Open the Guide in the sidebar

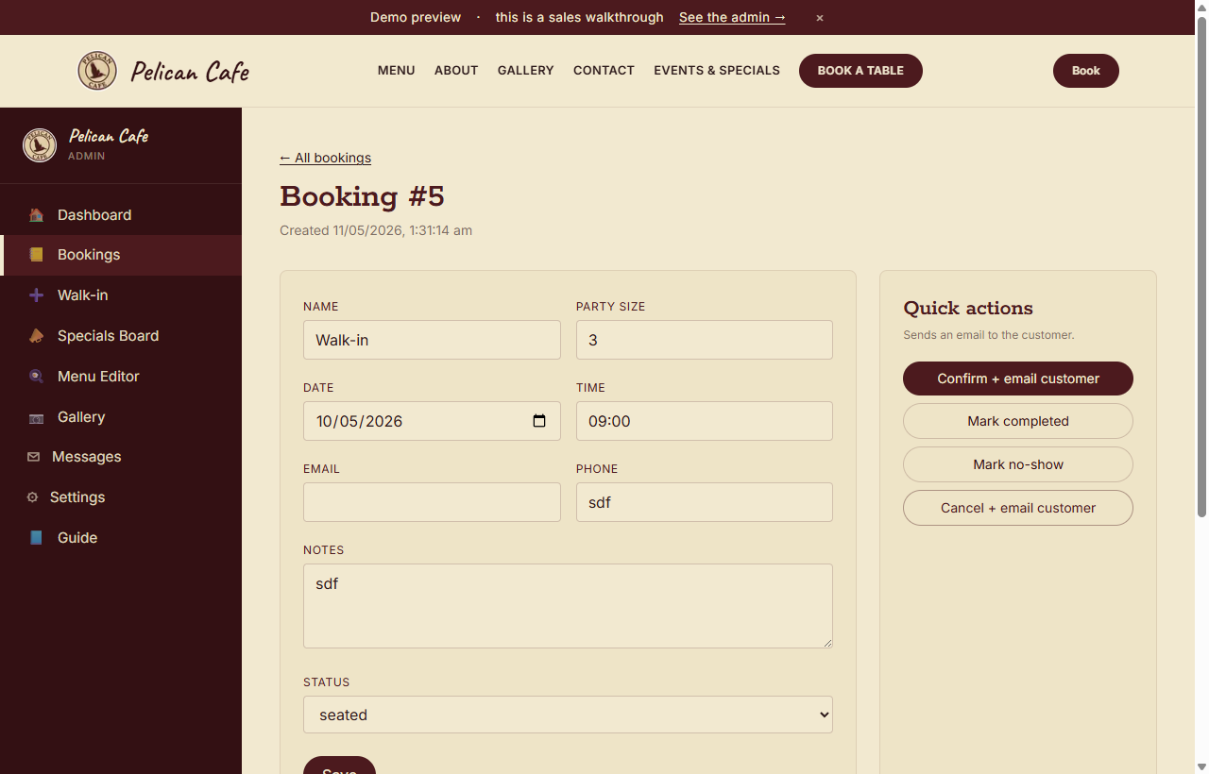tap(121, 538)
